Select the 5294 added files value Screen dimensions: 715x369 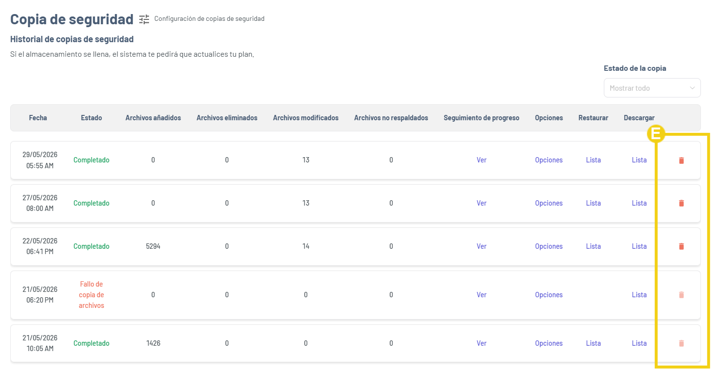(x=153, y=246)
